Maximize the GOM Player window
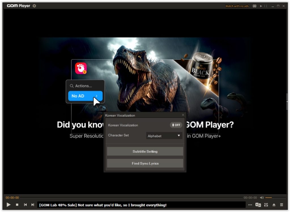290x212 pixels. pyautogui.click(x=278, y=6)
